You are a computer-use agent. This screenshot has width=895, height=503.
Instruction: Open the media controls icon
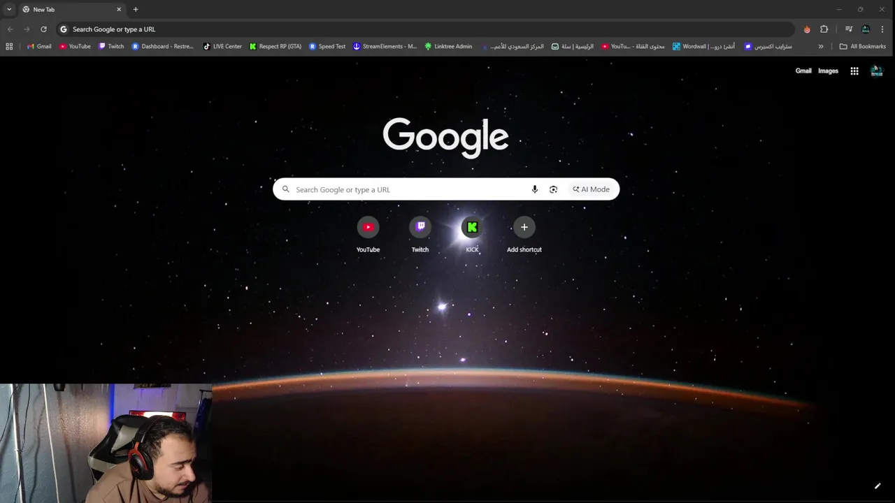(849, 29)
